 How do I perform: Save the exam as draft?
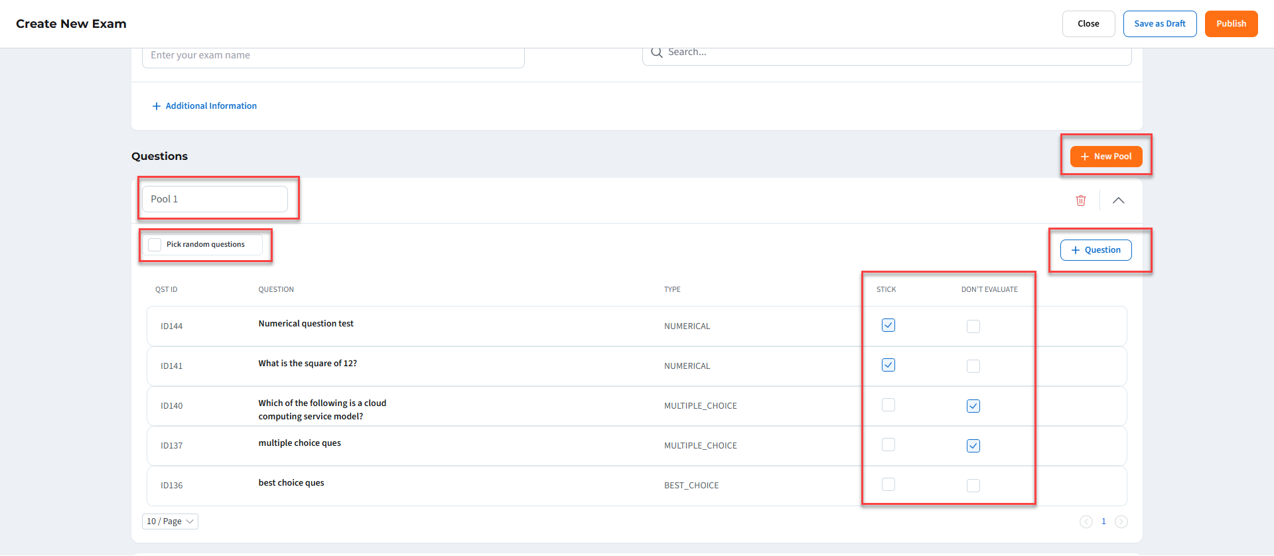(x=1160, y=24)
